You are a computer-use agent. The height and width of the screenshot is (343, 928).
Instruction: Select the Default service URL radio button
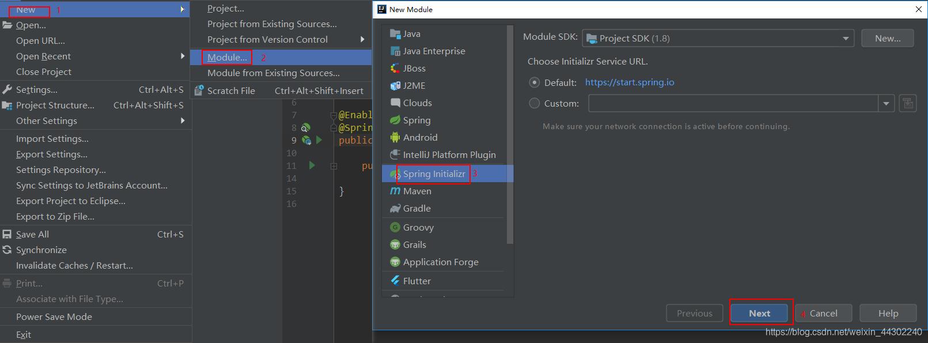pos(535,82)
